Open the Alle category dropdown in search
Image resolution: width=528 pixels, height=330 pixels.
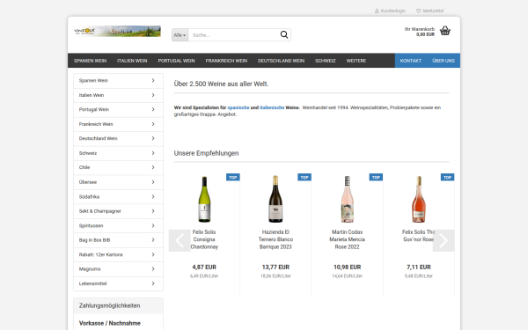(x=180, y=35)
